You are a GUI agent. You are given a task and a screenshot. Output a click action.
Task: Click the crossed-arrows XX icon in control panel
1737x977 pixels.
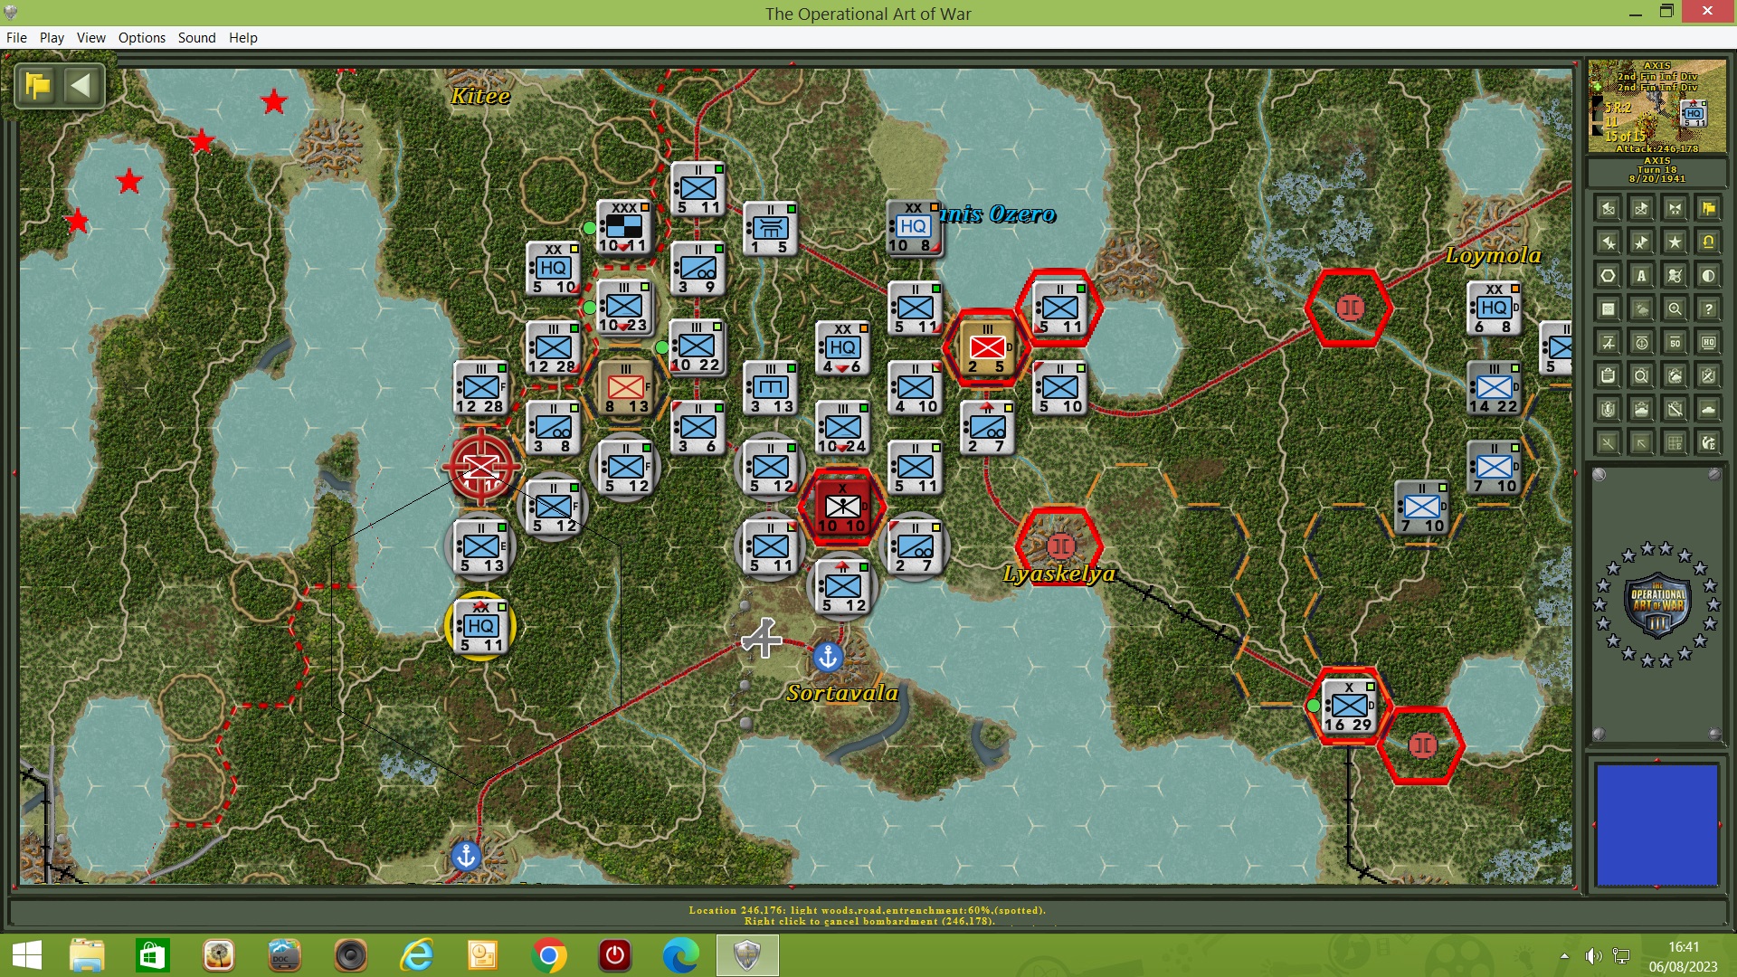point(1675,209)
